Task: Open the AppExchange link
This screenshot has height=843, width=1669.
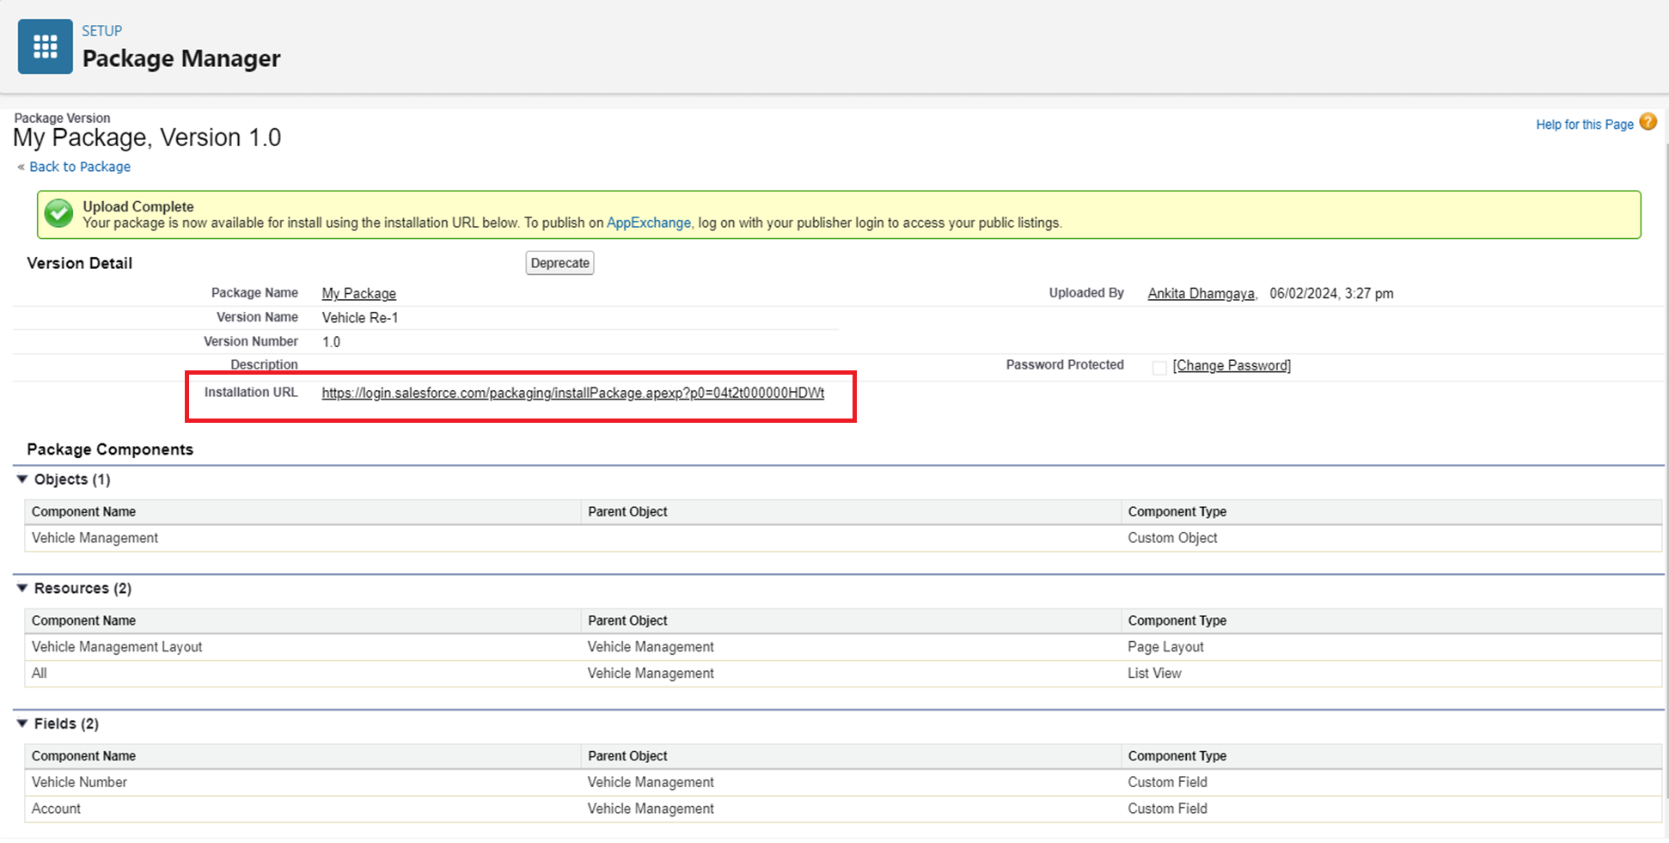Action: pos(648,223)
